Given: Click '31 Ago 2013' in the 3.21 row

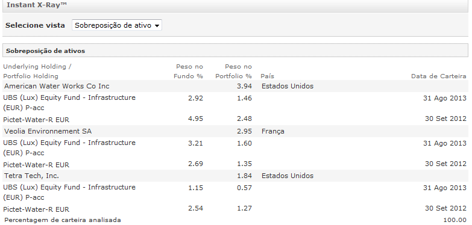Looking at the screenshot, I should coord(445,143).
